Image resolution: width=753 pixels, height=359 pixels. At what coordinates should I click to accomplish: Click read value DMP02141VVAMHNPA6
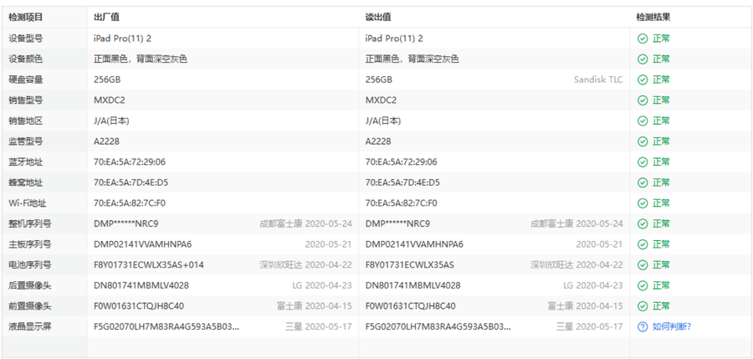pyautogui.click(x=414, y=244)
